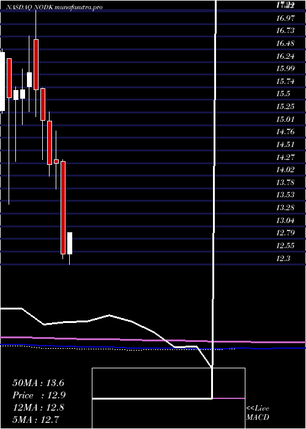Click the 12.55 price axis label

286,246
